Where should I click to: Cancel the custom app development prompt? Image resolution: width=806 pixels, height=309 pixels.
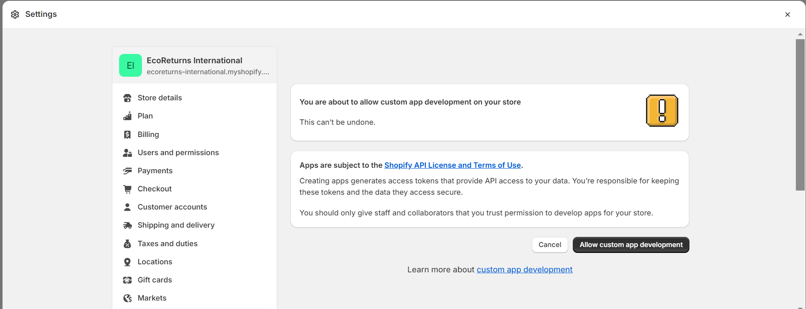point(550,245)
